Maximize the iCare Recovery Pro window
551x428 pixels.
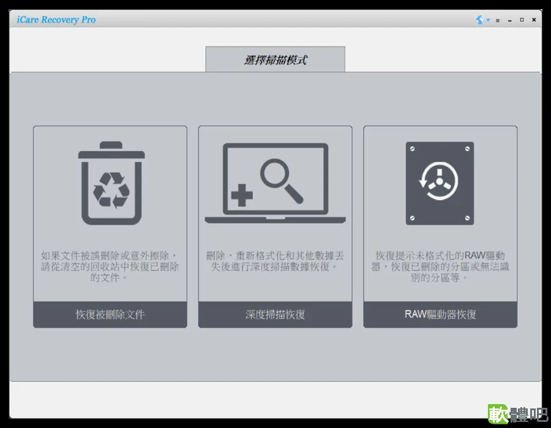(522, 20)
